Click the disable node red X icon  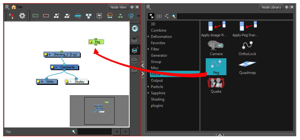[x=46, y=16]
